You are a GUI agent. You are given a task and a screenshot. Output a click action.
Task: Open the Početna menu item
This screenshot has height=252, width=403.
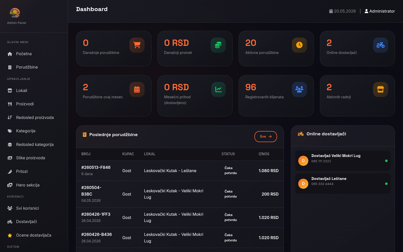(34, 54)
